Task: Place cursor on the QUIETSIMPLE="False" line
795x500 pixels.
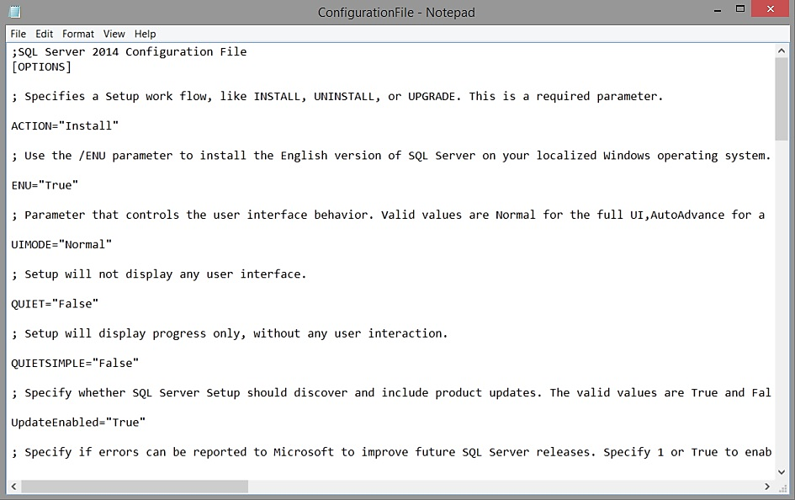Action: [76, 363]
